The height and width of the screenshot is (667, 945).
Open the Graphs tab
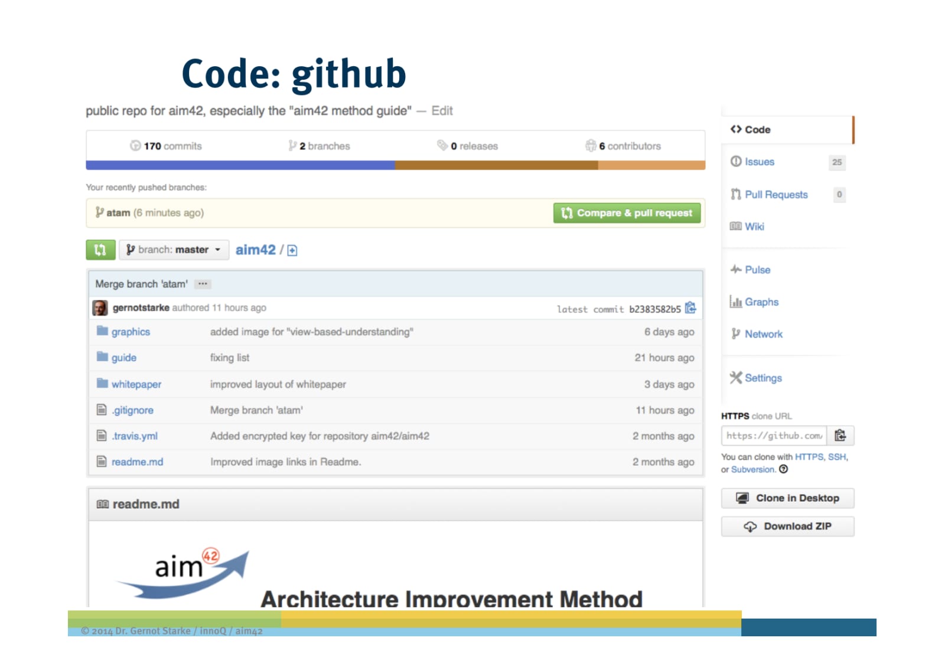(755, 302)
